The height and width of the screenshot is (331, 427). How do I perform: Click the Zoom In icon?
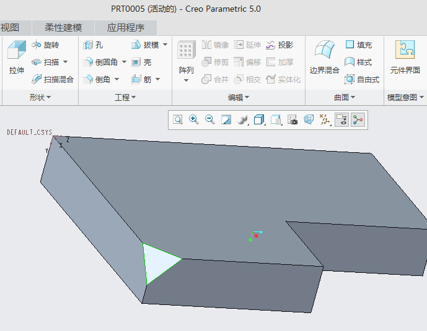click(193, 119)
